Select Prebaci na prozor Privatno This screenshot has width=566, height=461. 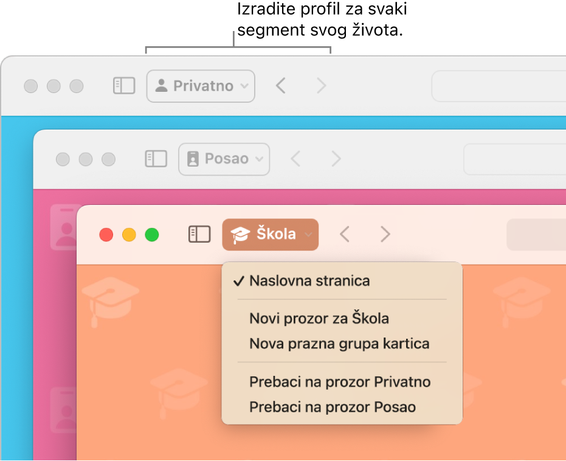click(x=340, y=382)
